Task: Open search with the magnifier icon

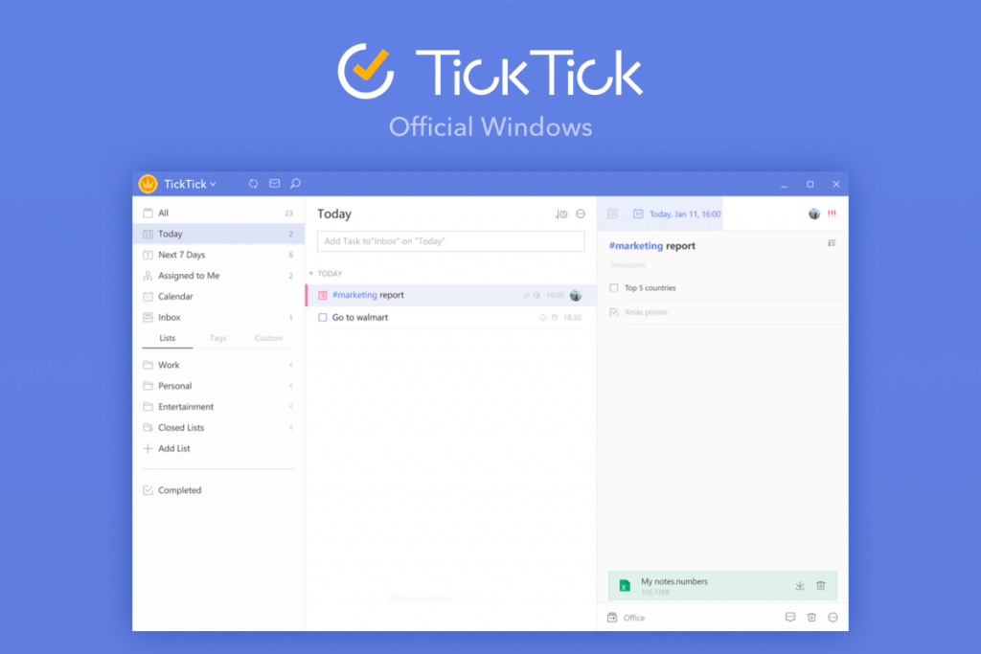Action: (294, 184)
